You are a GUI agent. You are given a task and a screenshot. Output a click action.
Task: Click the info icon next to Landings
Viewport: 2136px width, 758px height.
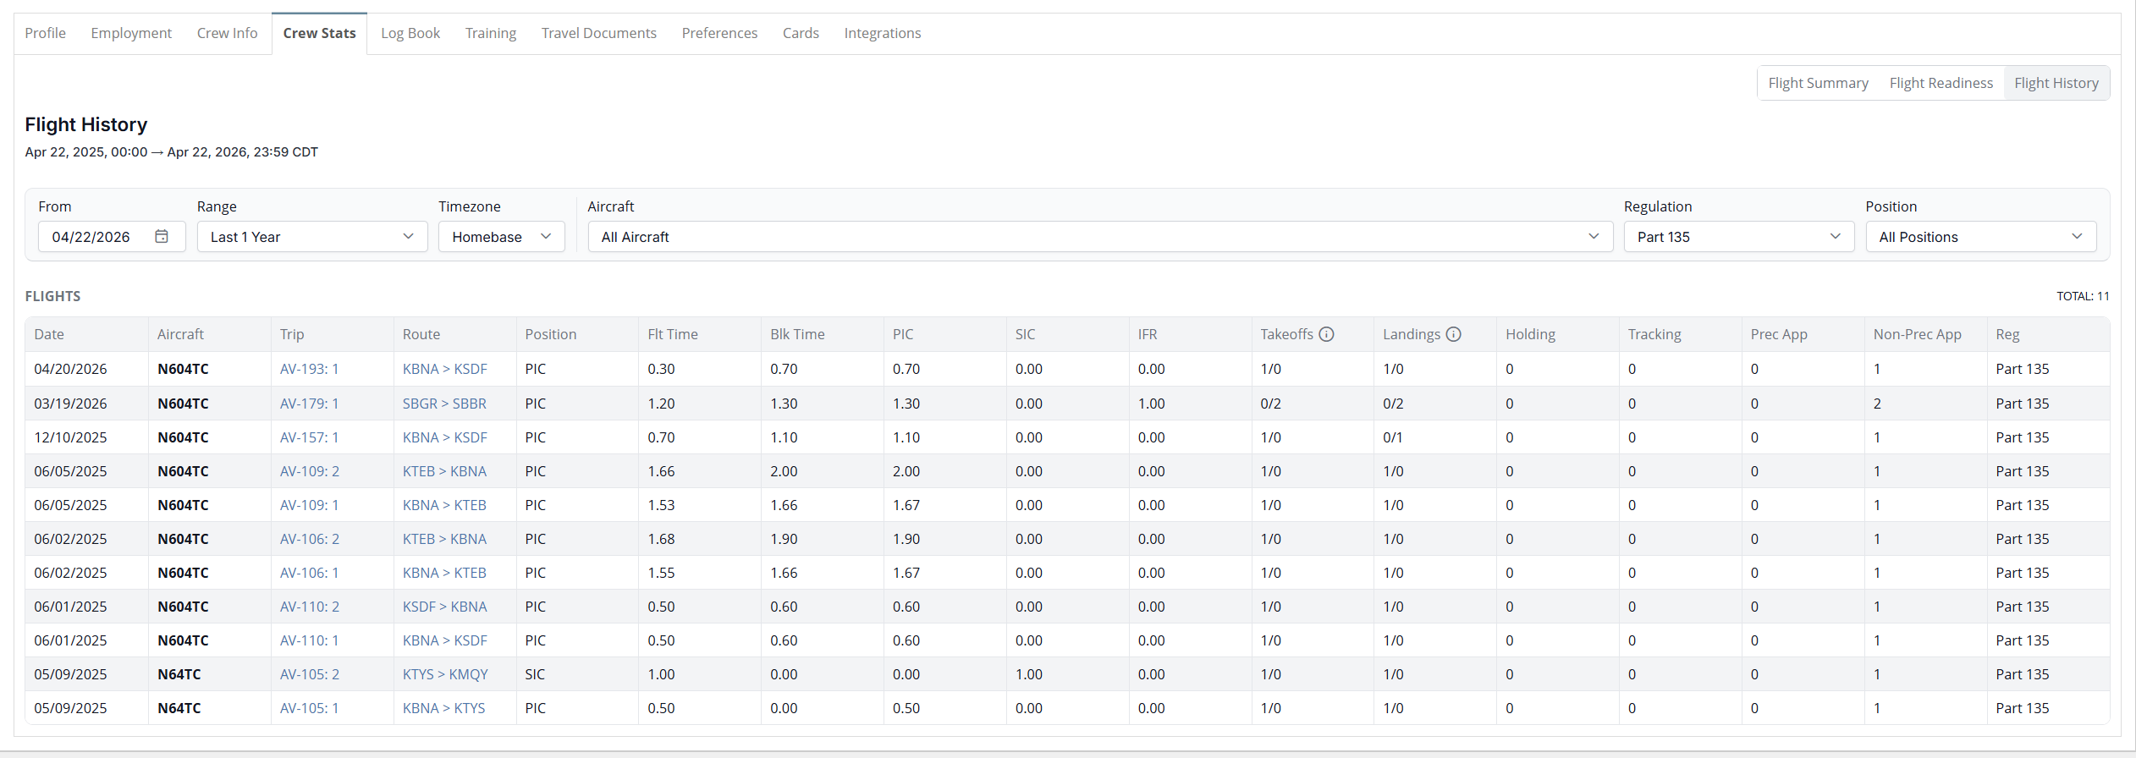[x=1453, y=334]
